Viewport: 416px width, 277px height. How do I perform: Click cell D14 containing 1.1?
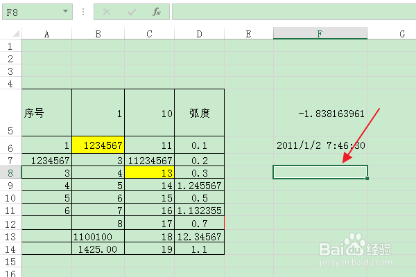click(199, 249)
